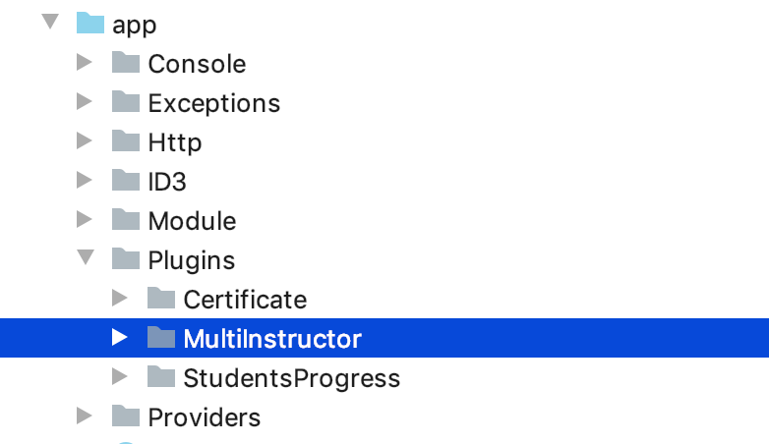Collapse the app folder arrow
Image resolution: width=769 pixels, height=444 pixels.
[50, 22]
